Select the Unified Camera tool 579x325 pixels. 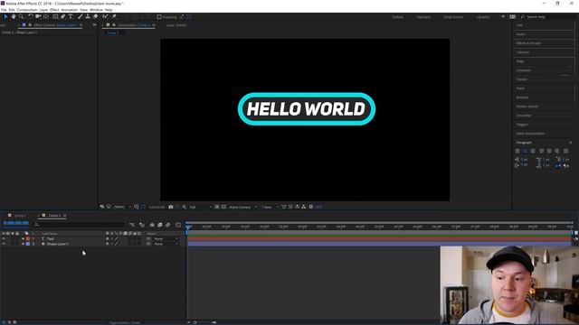click(38, 16)
